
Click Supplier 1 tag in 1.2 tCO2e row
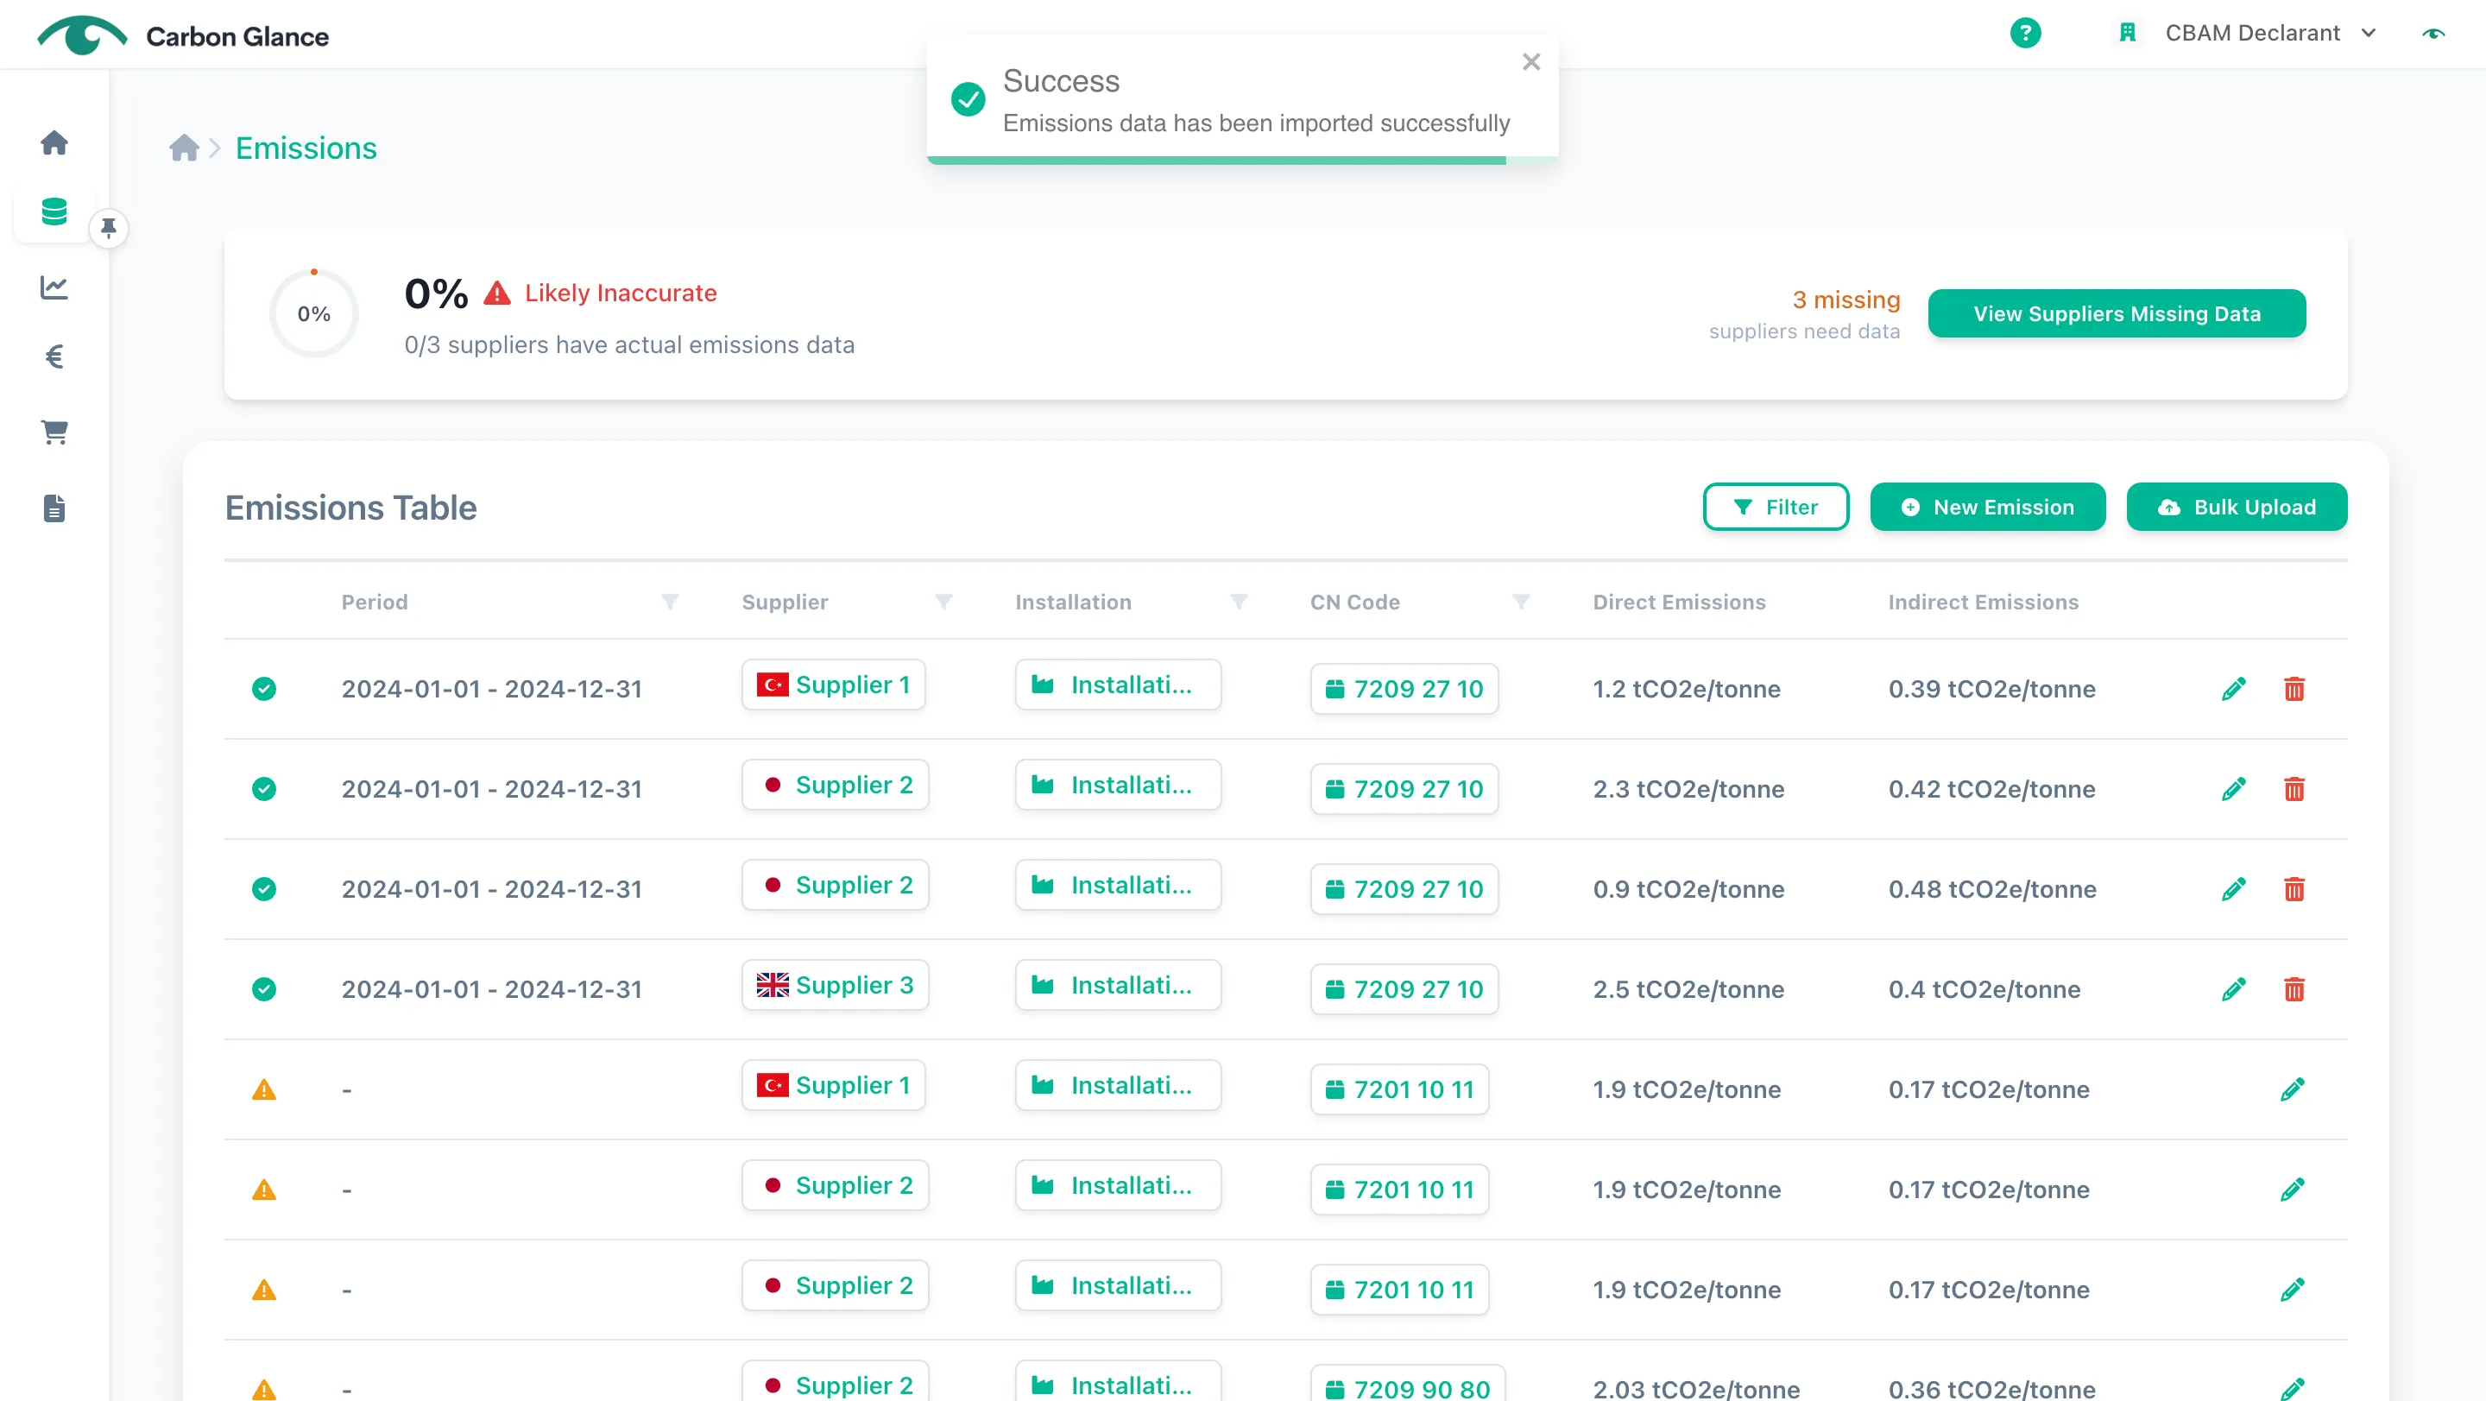coord(833,685)
